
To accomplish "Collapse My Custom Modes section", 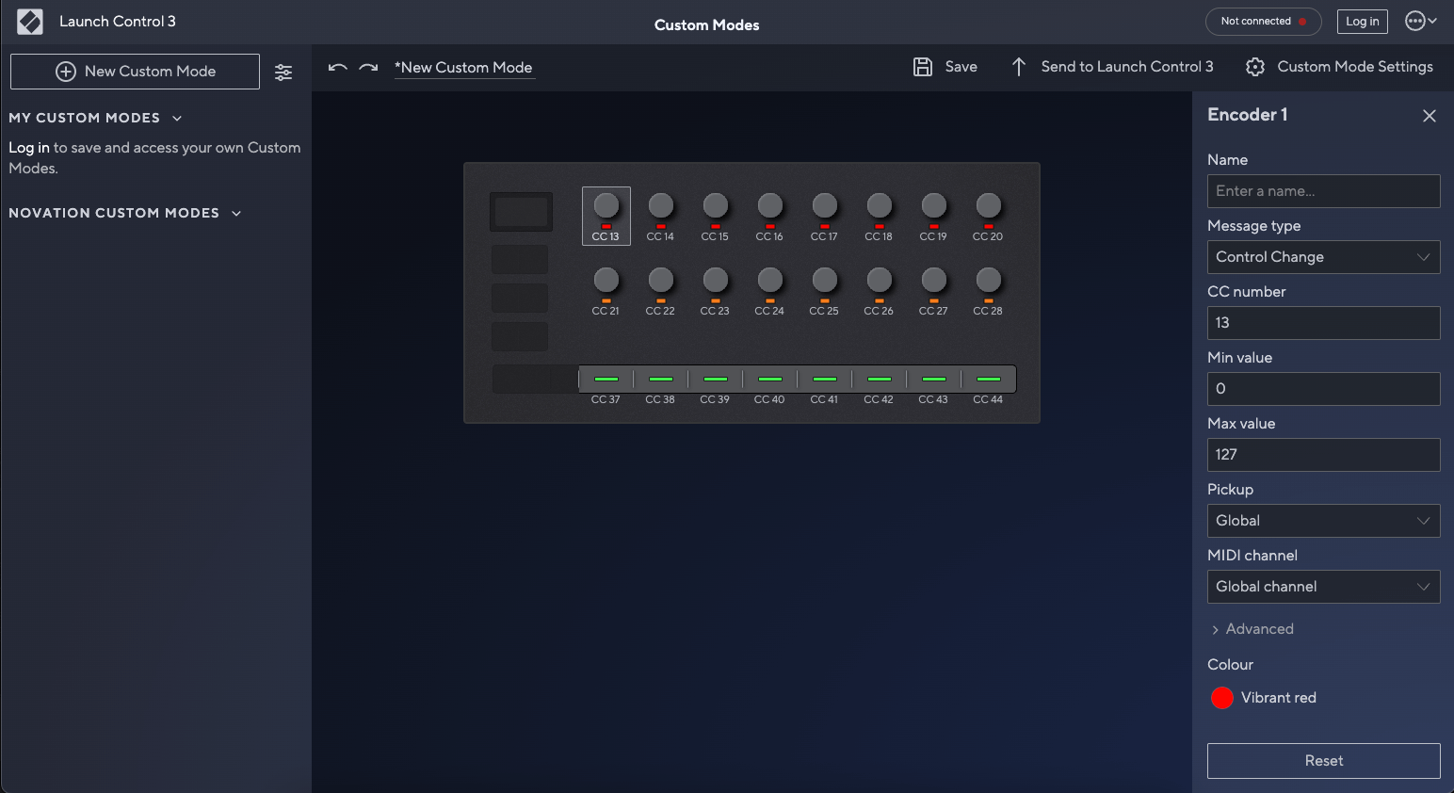I will [177, 119].
